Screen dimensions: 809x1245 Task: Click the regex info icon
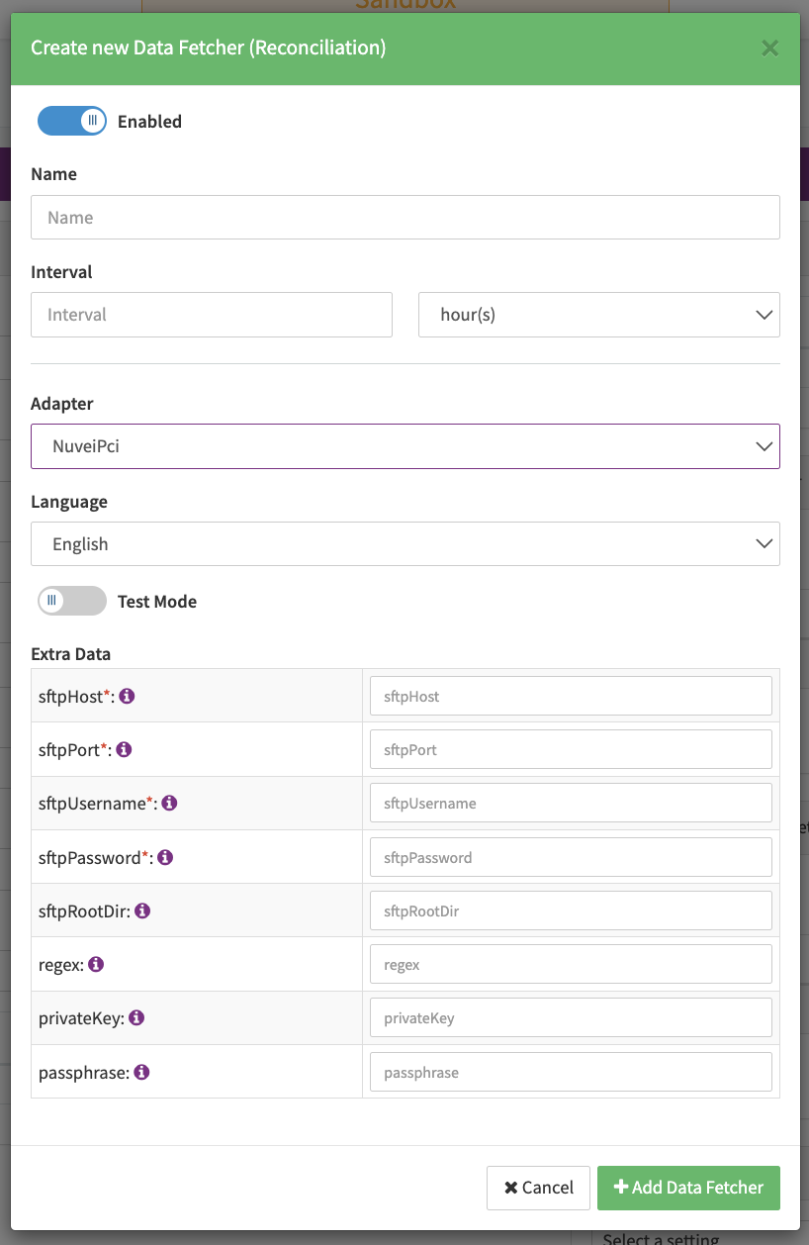[96, 964]
